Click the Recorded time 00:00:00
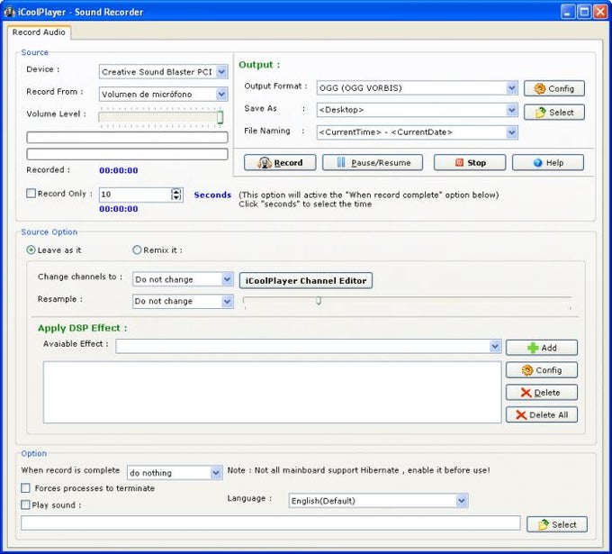This screenshot has height=554, width=612. pyautogui.click(x=119, y=170)
